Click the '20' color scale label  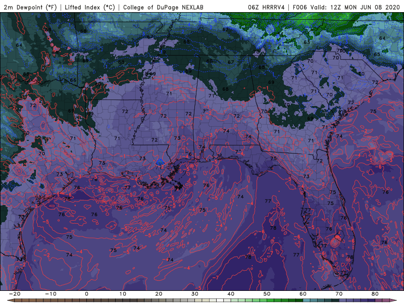[159, 294]
